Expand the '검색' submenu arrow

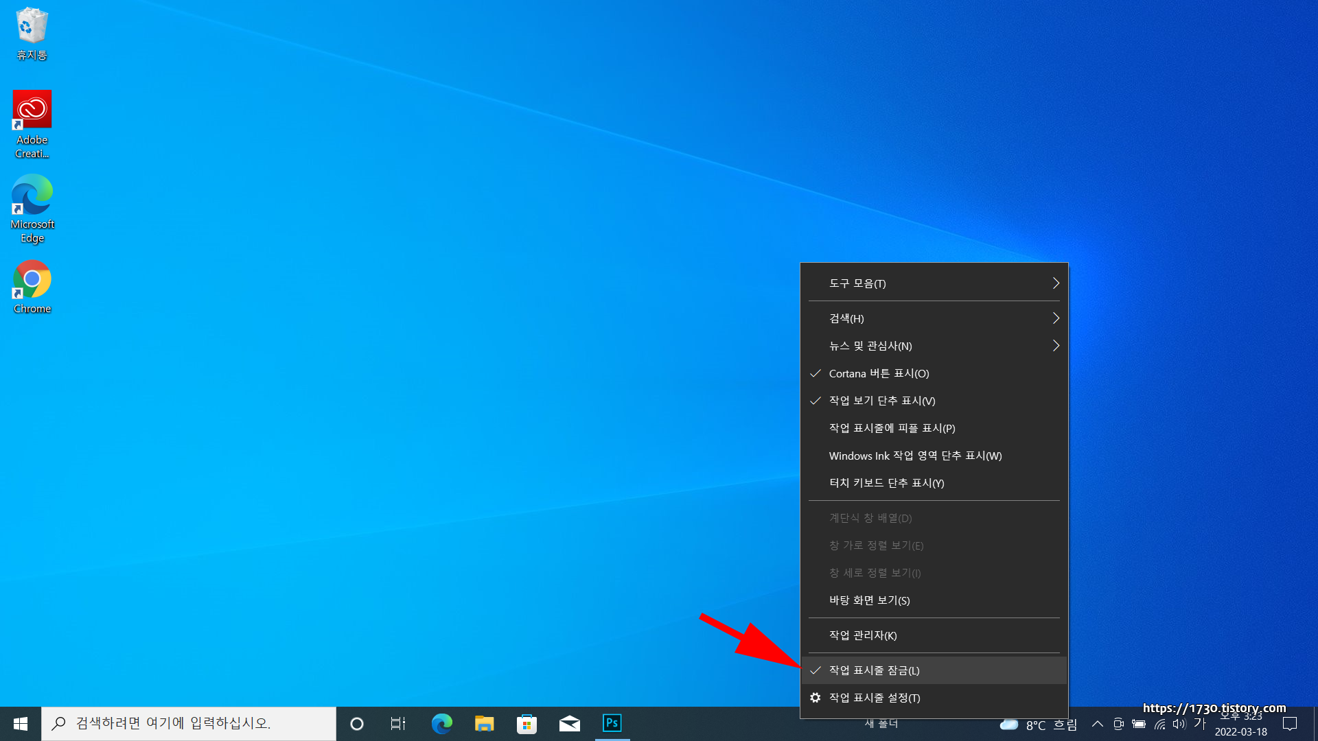coord(1056,318)
